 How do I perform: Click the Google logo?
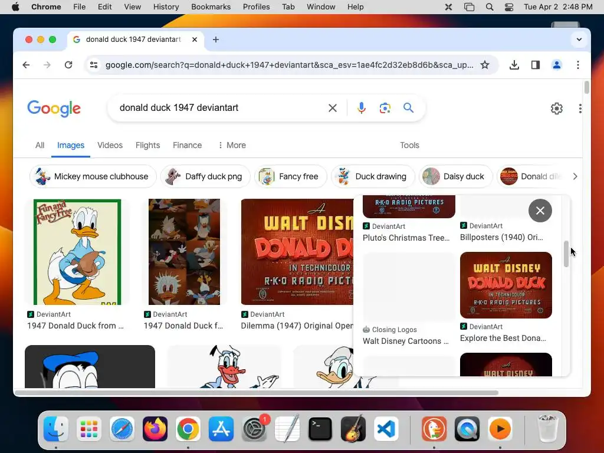[x=54, y=109]
